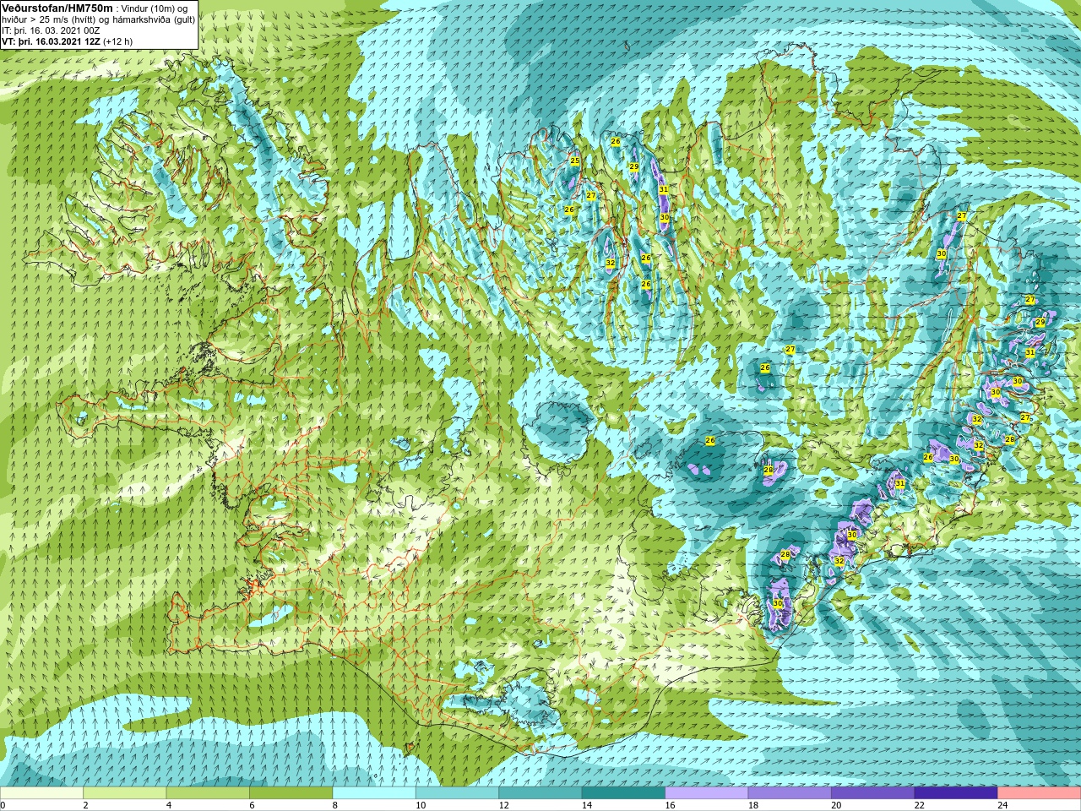Click the legend scale label '12'
Image resolution: width=1081 pixels, height=811 pixels.
(503, 805)
